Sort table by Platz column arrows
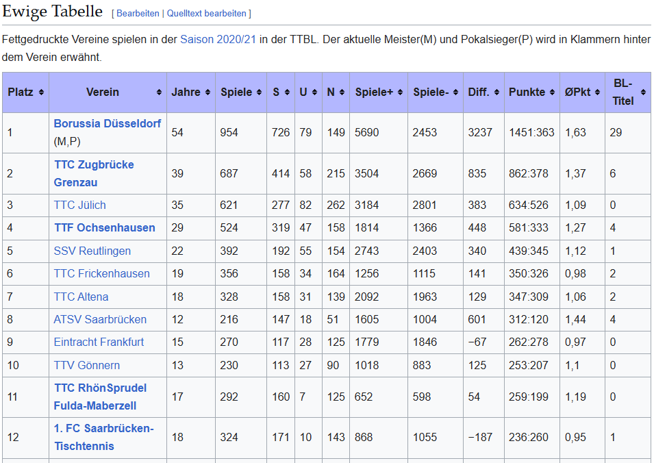Image resolution: width=654 pixels, height=463 pixels. (x=41, y=92)
